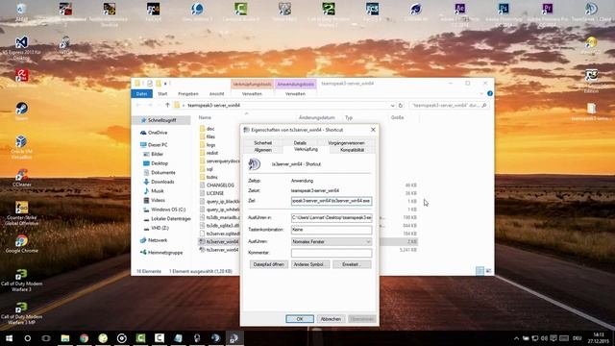Viewport: 615px width, 346px height.
Task: Open the Allgemein tab in properties
Action: [262, 150]
